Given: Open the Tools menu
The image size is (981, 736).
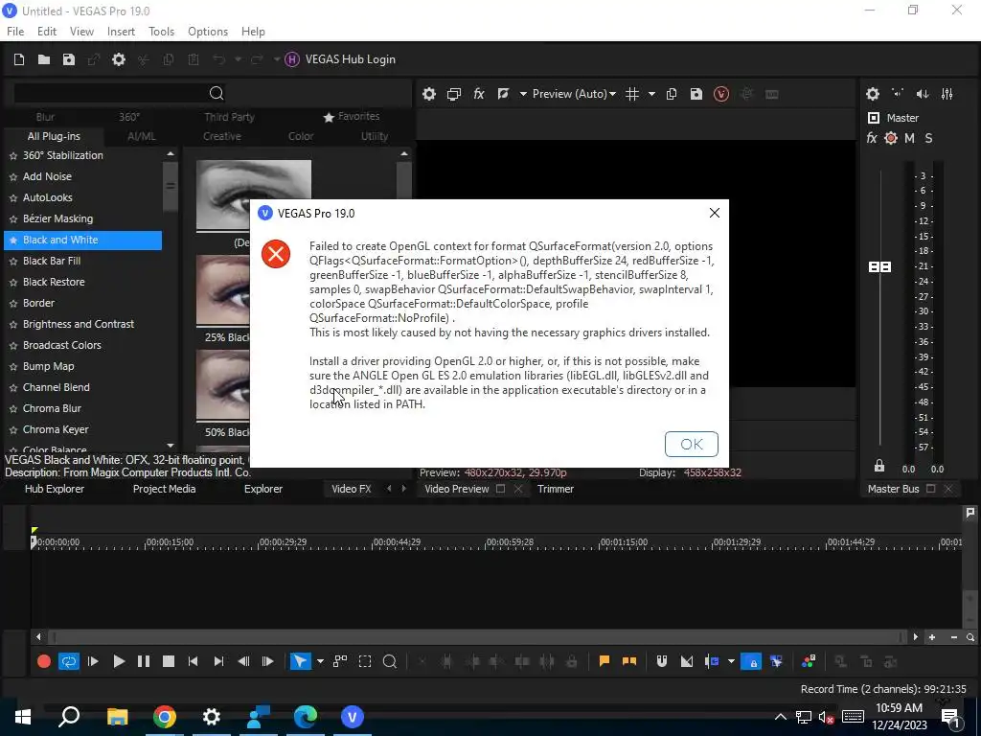Looking at the screenshot, I should pos(161,32).
